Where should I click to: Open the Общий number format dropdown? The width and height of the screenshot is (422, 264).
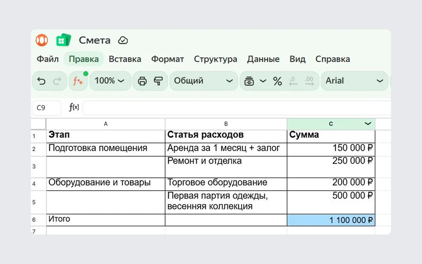[204, 80]
